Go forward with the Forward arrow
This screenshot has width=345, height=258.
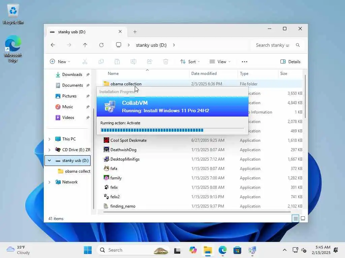pos(69,45)
